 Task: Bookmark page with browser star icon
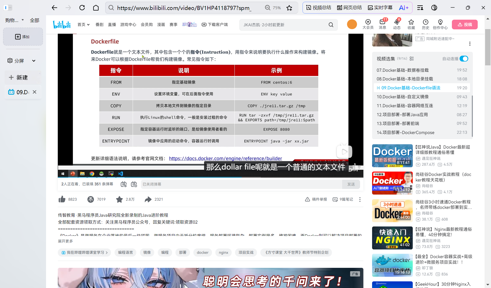pyautogui.click(x=289, y=8)
